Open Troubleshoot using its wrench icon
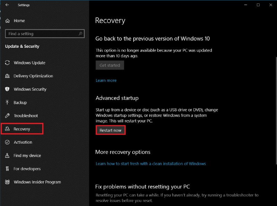The height and width of the screenshot is (206, 277). (8, 116)
